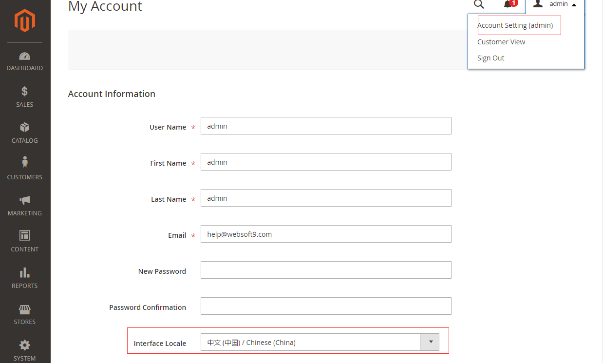
Task: Click the search magnifier icon
Action: [x=479, y=4]
